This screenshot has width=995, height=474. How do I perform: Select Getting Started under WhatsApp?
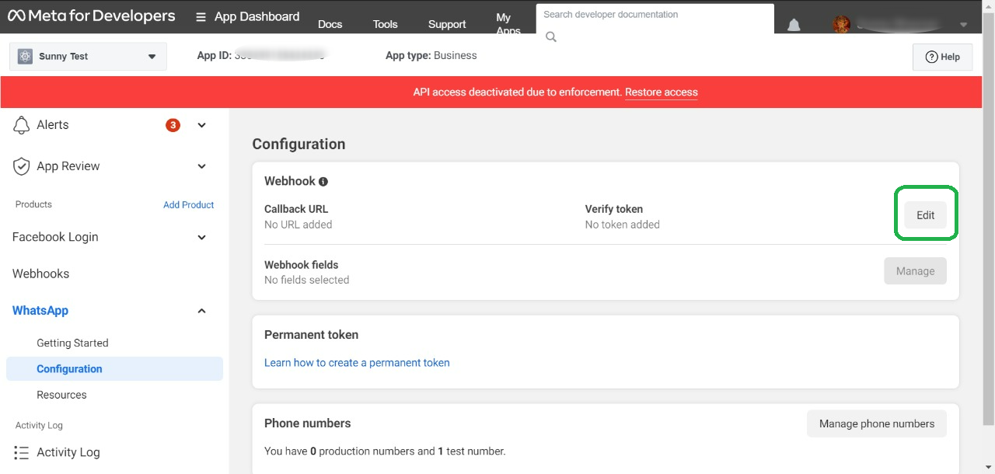72,343
